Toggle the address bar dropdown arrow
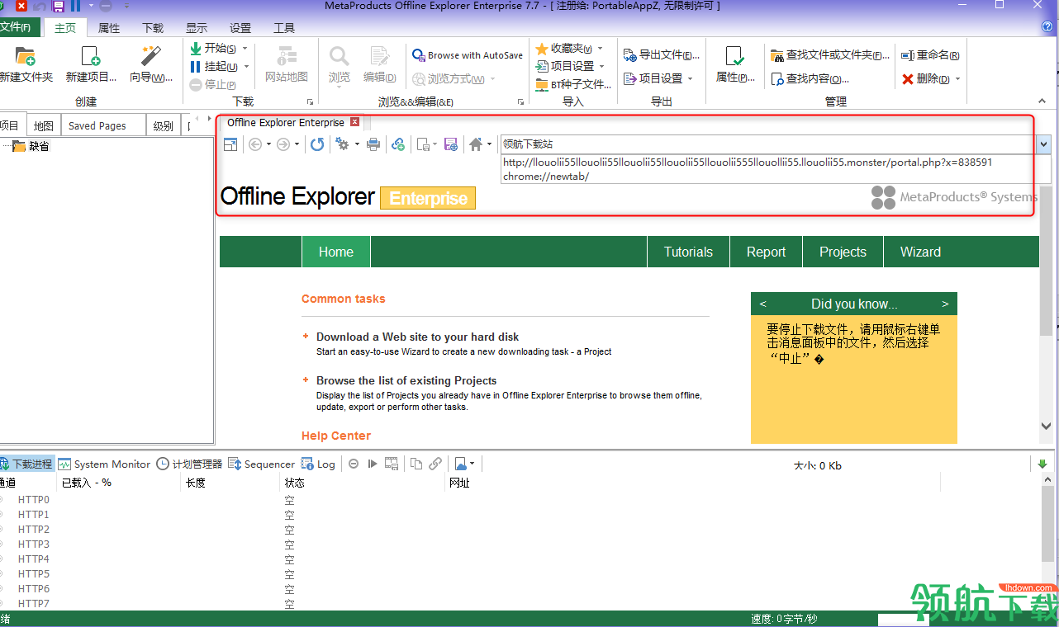Viewport: 1059px width, 627px height. [1043, 144]
